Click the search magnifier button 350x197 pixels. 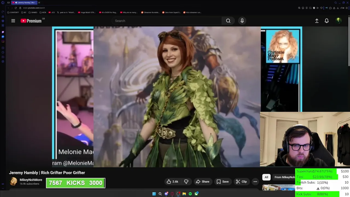click(x=228, y=21)
